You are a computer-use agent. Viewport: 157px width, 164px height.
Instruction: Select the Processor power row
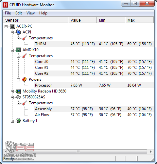tap(94, 85)
